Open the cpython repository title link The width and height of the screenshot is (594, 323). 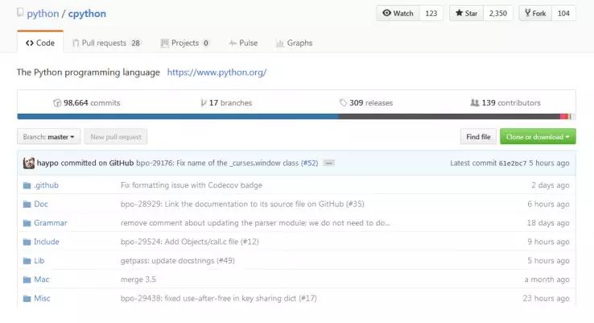pyautogui.click(x=87, y=14)
